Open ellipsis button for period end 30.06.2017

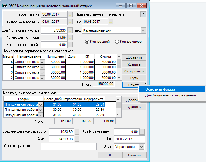[111, 22]
